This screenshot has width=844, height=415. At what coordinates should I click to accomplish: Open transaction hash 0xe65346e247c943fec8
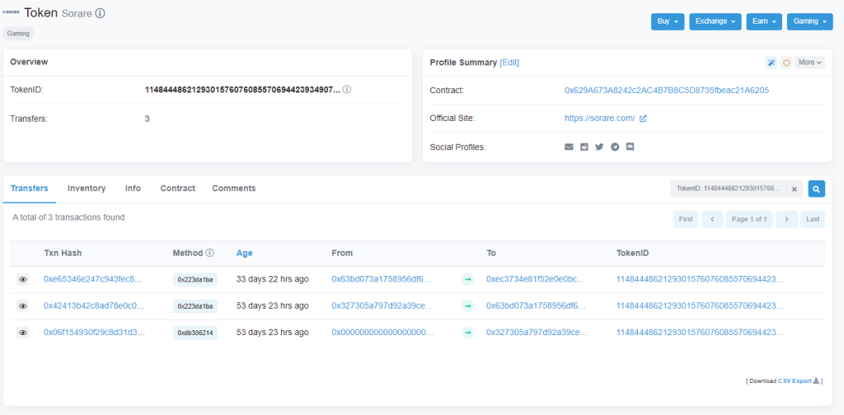point(94,279)
